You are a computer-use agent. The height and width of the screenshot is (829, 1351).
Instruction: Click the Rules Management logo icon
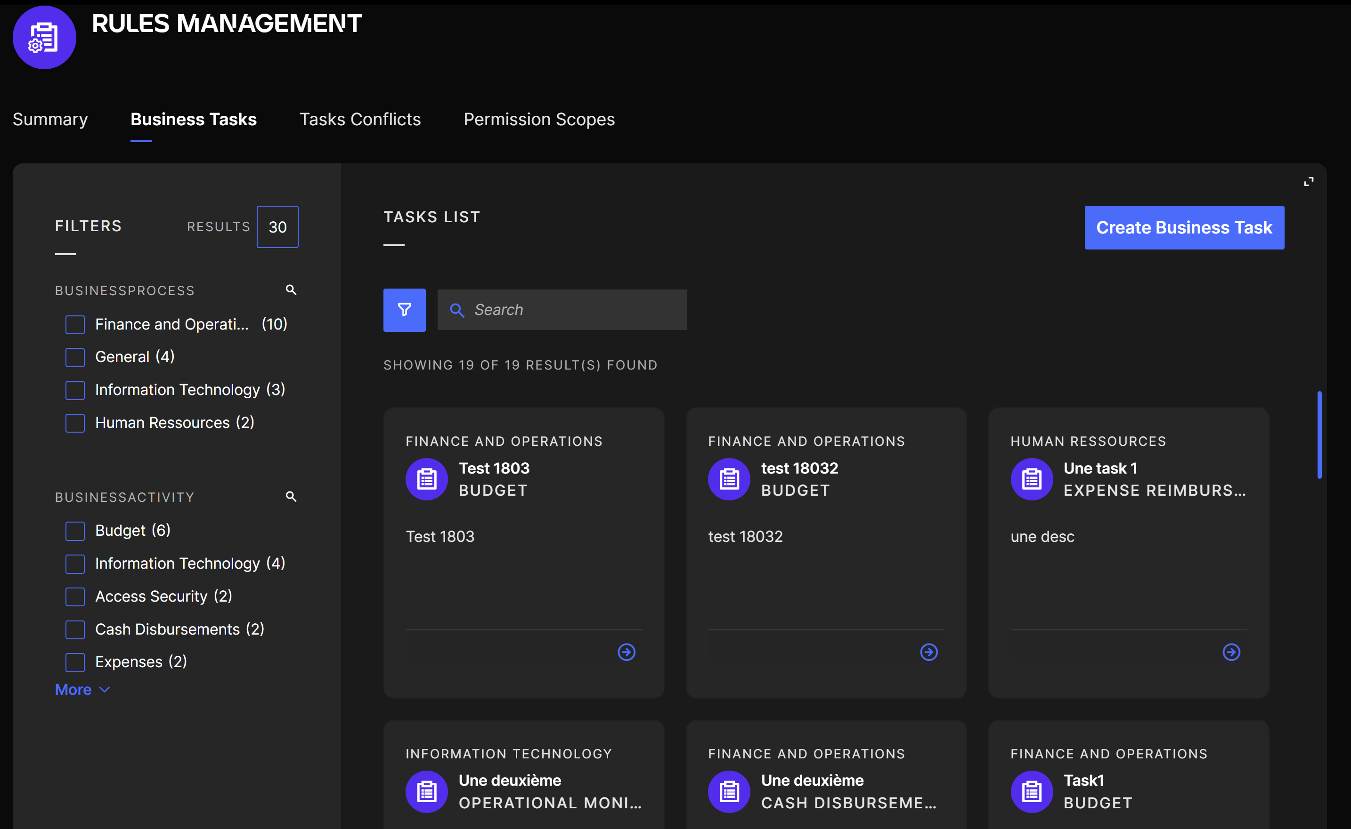pos(44,37)
